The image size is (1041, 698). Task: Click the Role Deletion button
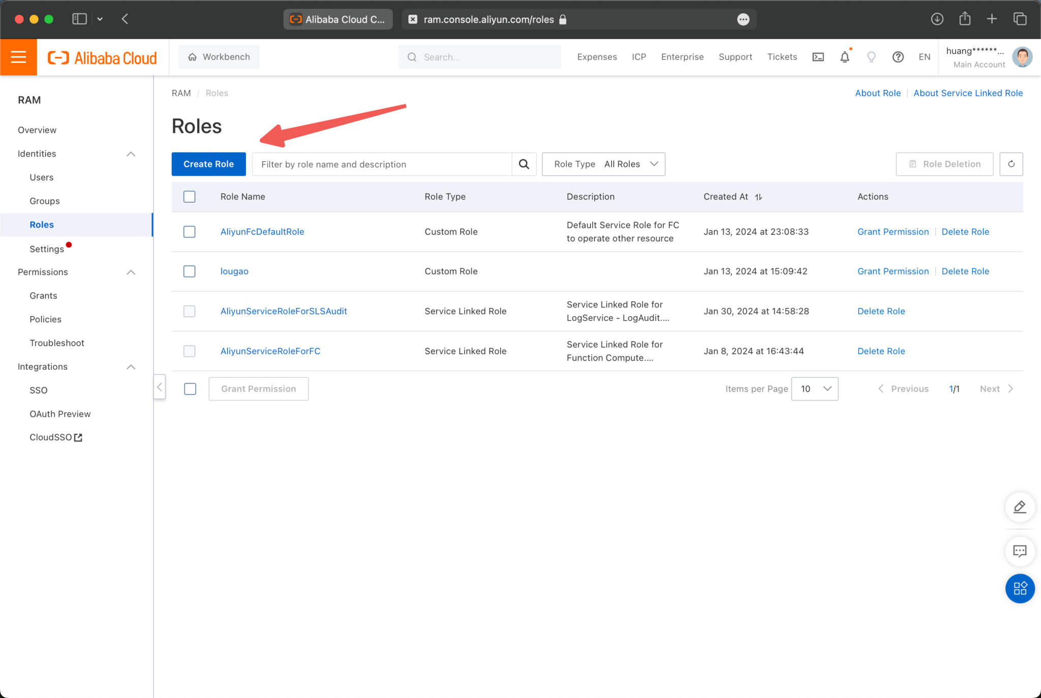(x=944, y=164)
